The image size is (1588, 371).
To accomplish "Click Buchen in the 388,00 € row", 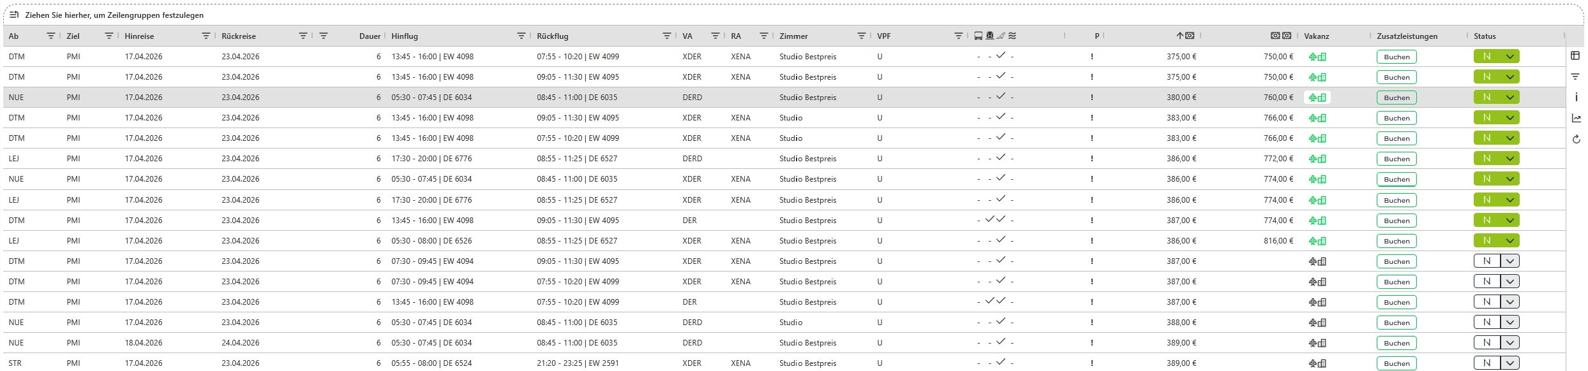I will click(1397, 323).
